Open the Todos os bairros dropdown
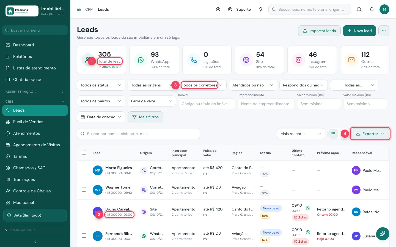Viewport: 396px width, 247px height. [101, 101]
